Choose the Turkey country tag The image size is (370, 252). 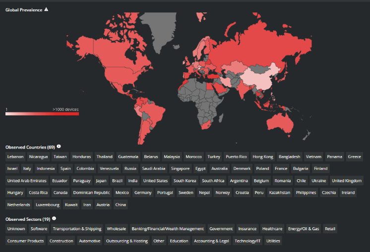[x=214, y=156]
